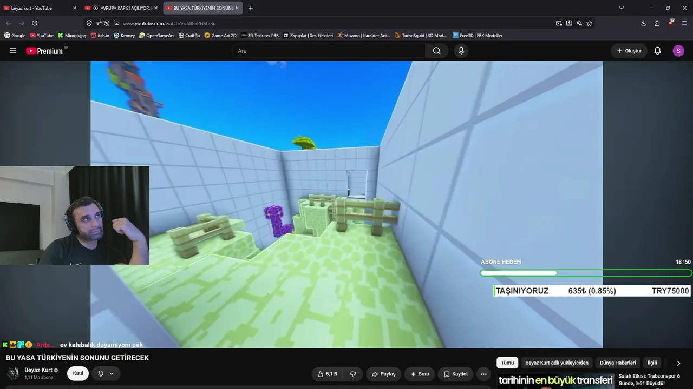The width and height of the screenshot is (693, 389).
Task: Select the Beyaz Kurt adlı yükleyiciden chip
Action: coord(557,363)
